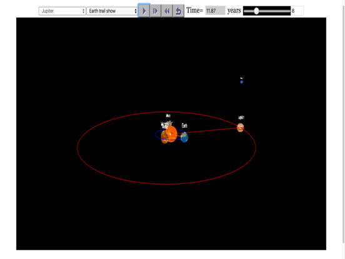Open the Jupiter planet dropdown
The image size is (345, 259).
(x=62, y=11)
